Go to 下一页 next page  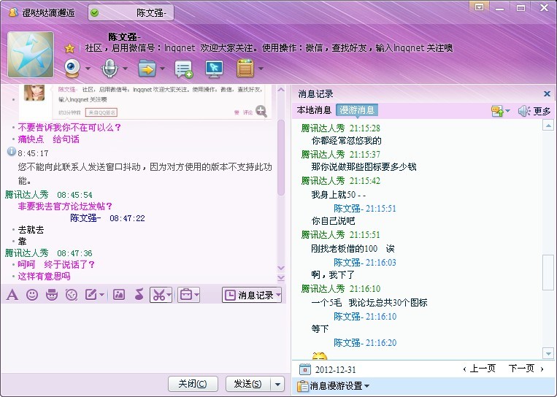click(x=526, y=369)
